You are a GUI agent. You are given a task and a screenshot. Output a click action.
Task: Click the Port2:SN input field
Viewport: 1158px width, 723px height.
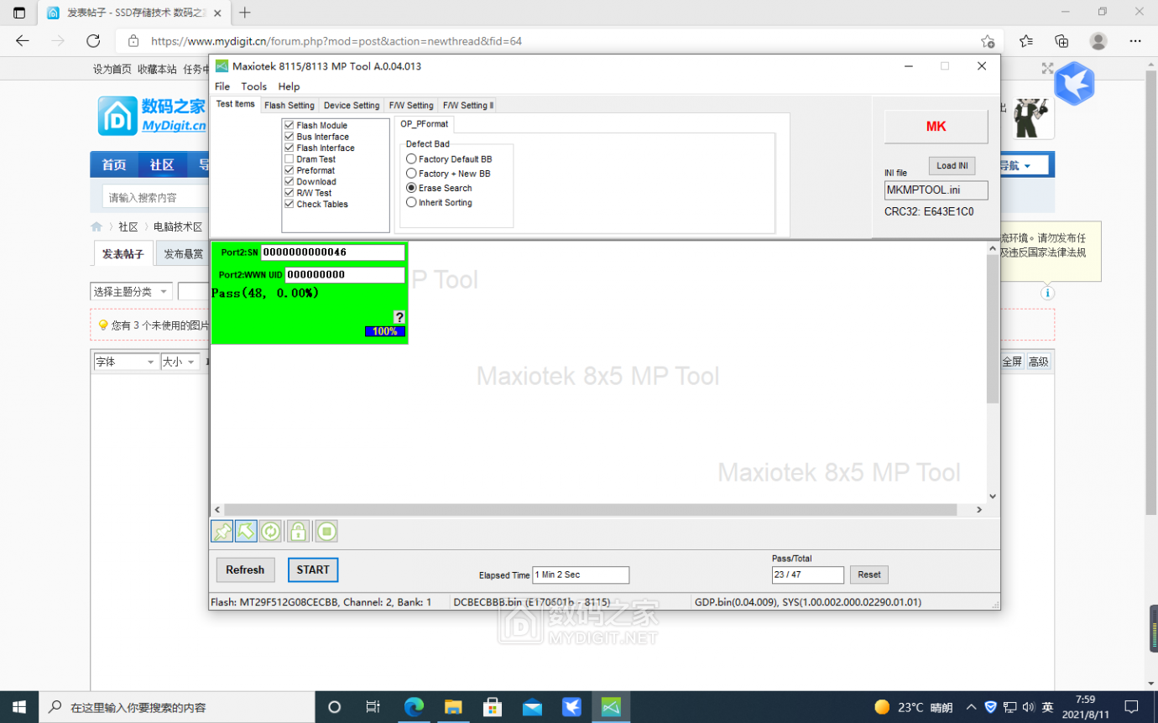[x=332, y=252]
